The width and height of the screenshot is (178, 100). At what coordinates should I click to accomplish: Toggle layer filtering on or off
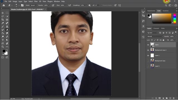click(x=175, y=32)
